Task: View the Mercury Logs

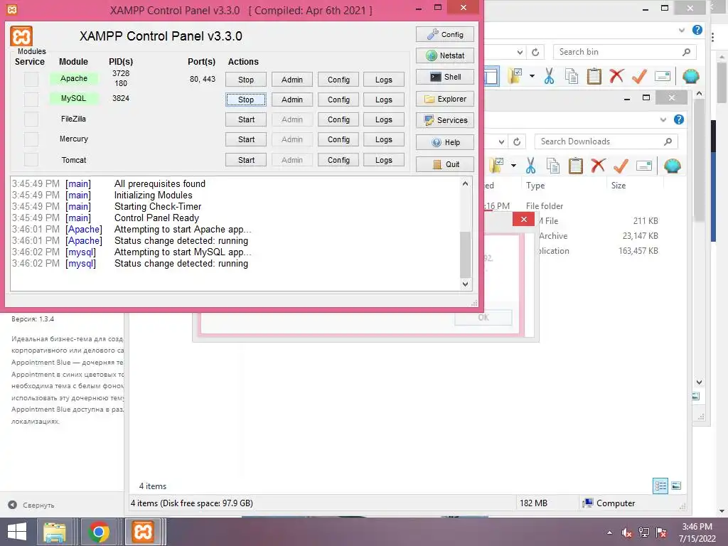Action: pos(384,140)
